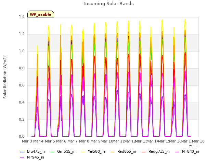Image resolution: width=219 pixels, height=164 pixels.
Task: Click the Mar 17 yellow peak
Action: (x=185, y=20)
